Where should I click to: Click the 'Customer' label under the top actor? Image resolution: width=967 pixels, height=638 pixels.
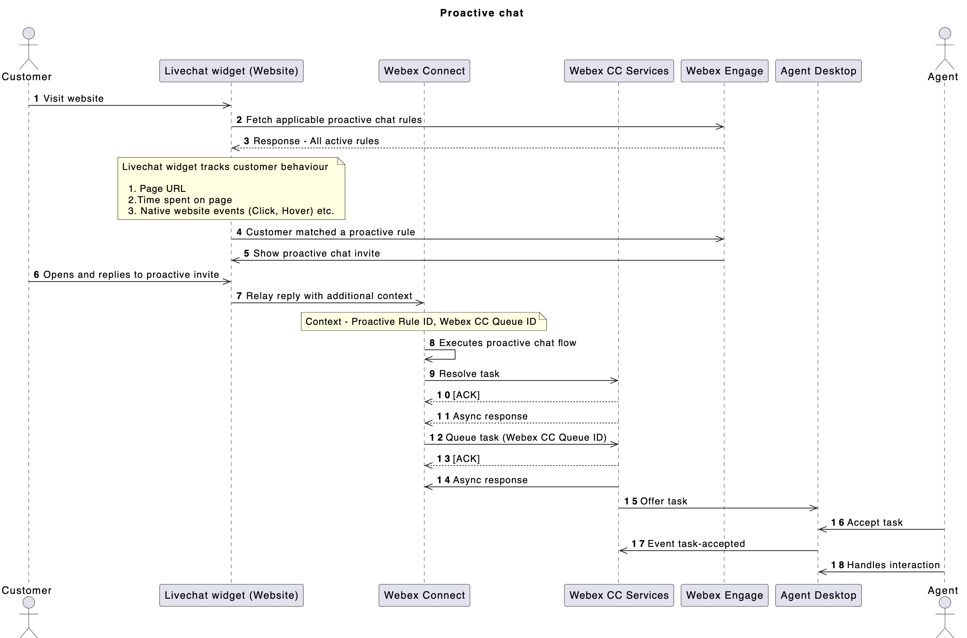(26, 77)
